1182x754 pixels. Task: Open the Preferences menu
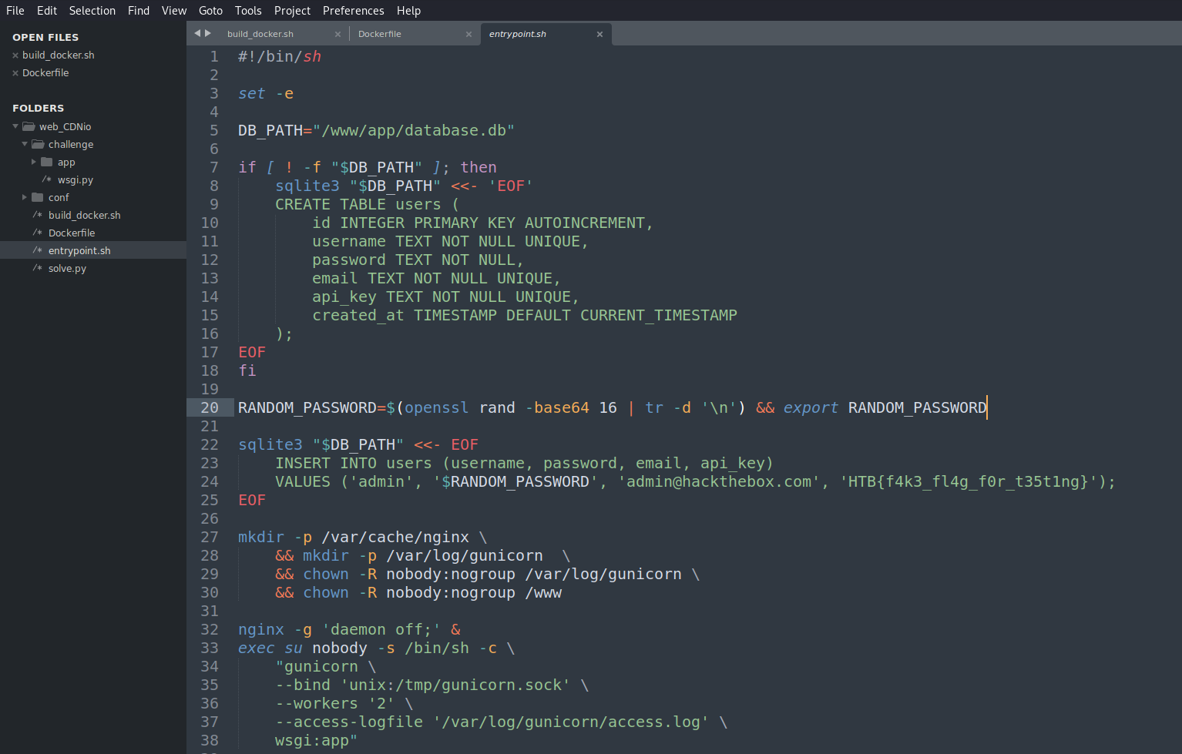(x=353, y=11)
